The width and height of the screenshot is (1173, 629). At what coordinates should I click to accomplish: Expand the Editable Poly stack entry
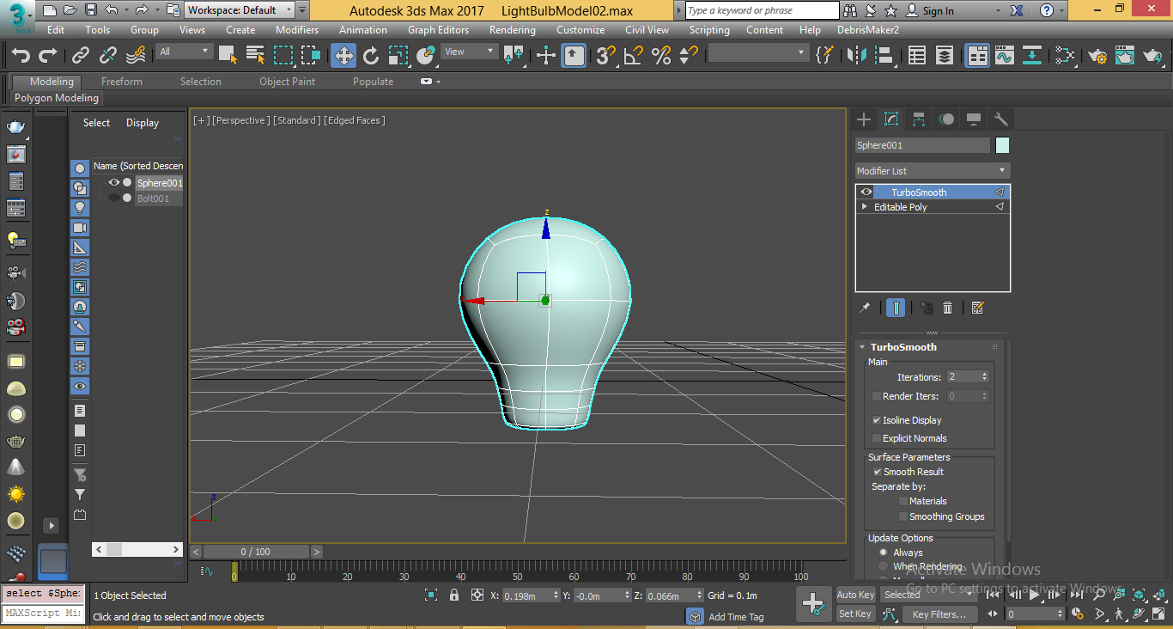tap(865, 207)
